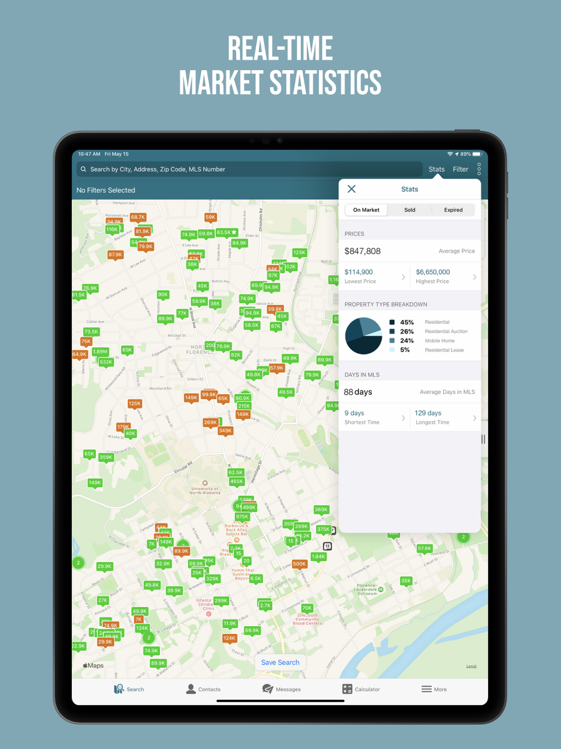This screenshot has width=561, height=749.
Task: Select the 532K listing pin
Action: point(106,362)
